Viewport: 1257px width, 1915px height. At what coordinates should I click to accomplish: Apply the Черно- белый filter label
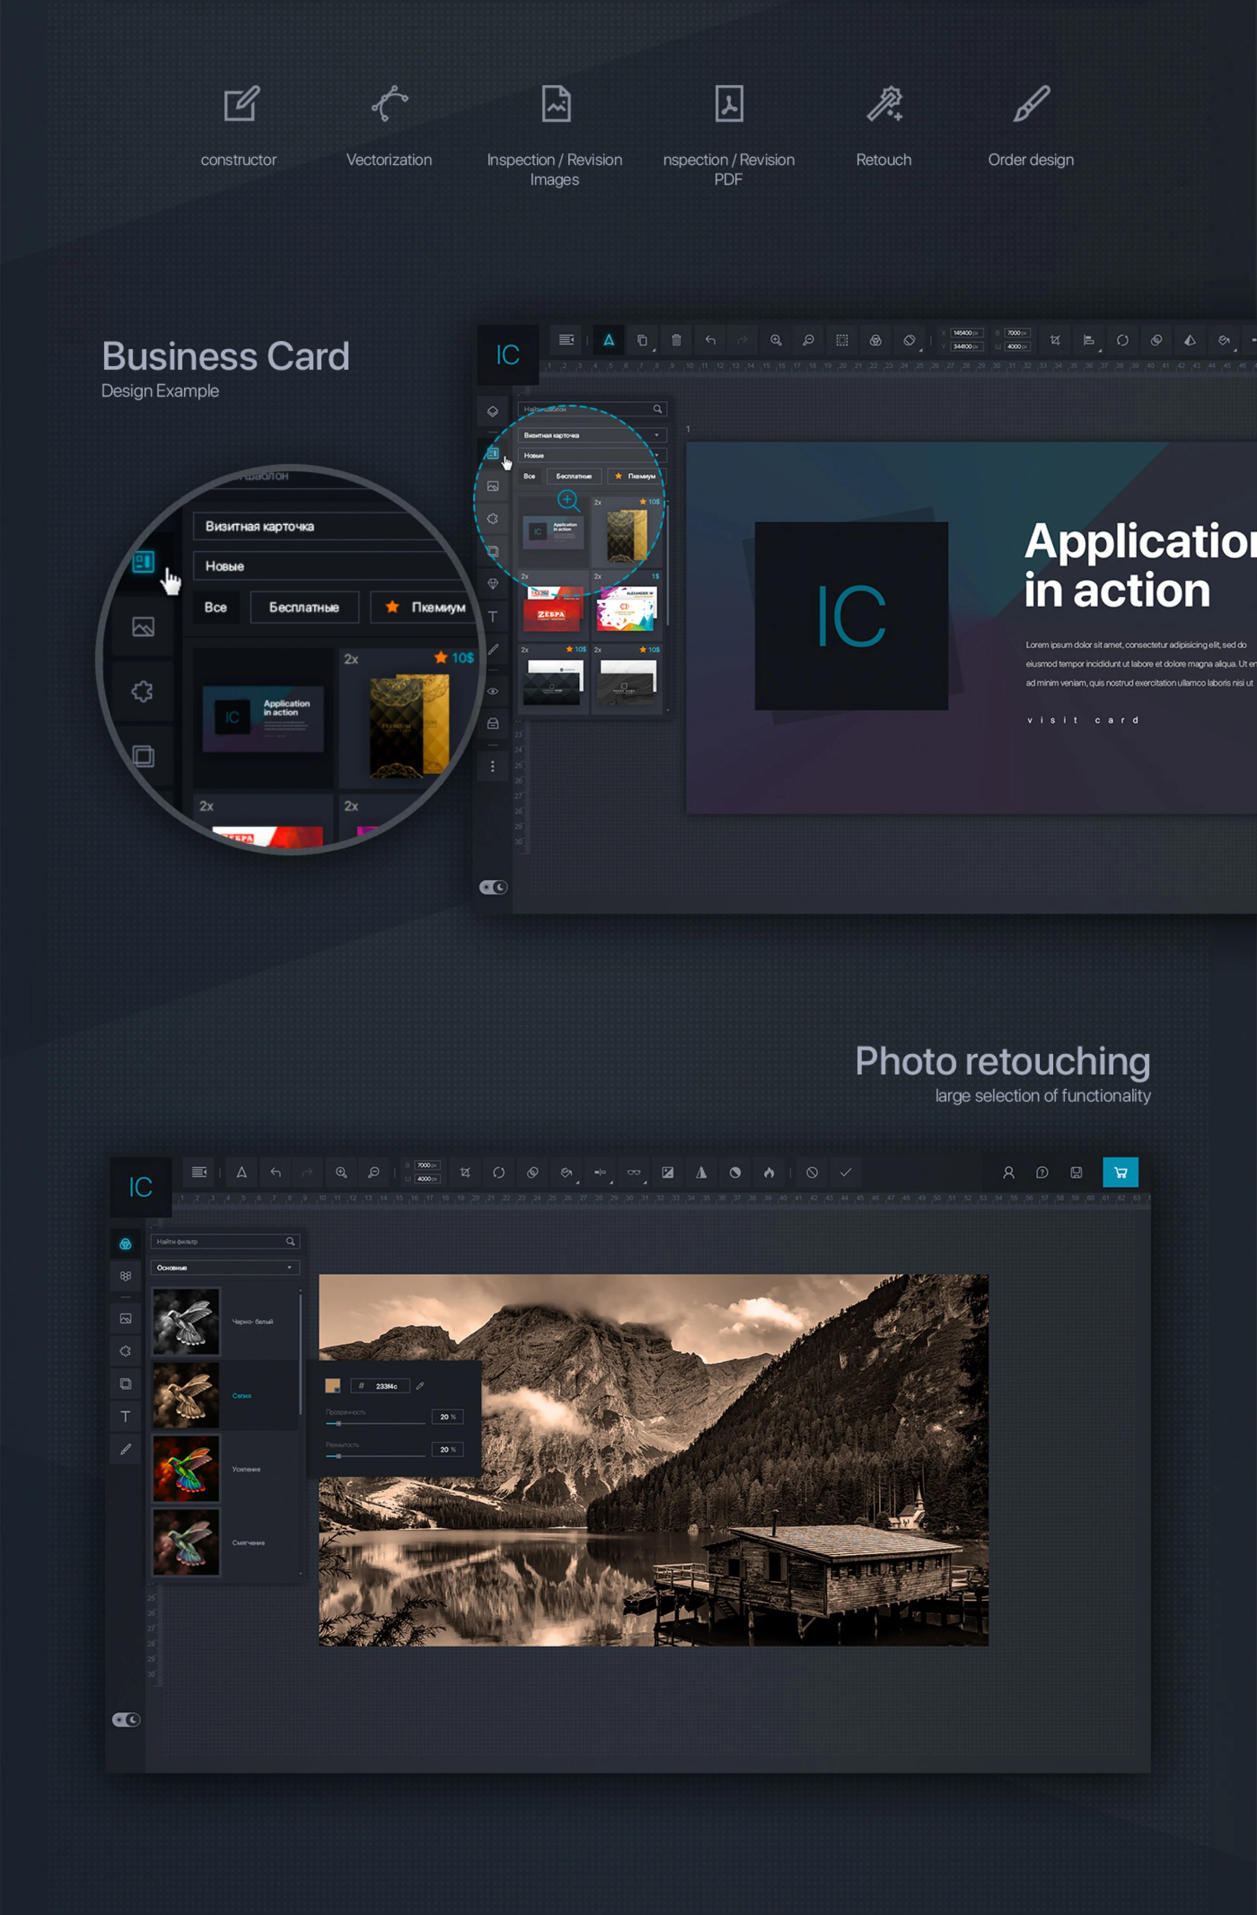click(253, 1321)
